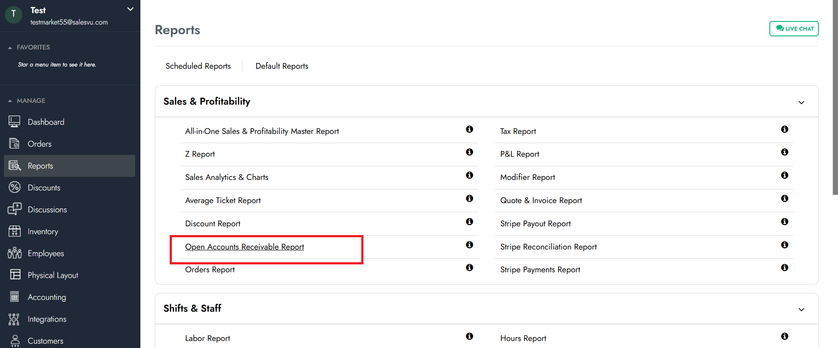This screenshot has width=838, height=348.
Task: Collapse the Shifts & Staff section
Action: coord(801,309)
